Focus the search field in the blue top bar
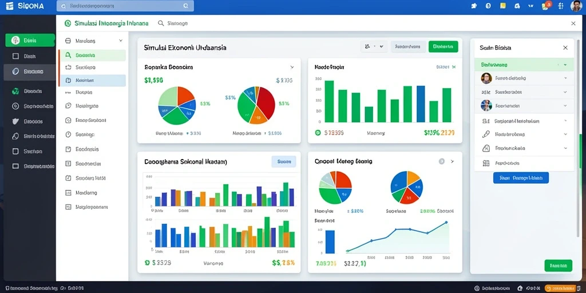The image size is (586, 293). (125, 6)
